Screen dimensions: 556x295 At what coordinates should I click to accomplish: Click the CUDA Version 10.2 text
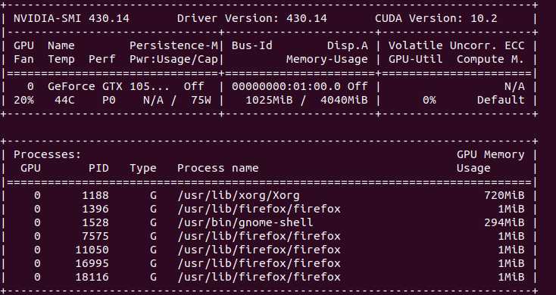436,18
